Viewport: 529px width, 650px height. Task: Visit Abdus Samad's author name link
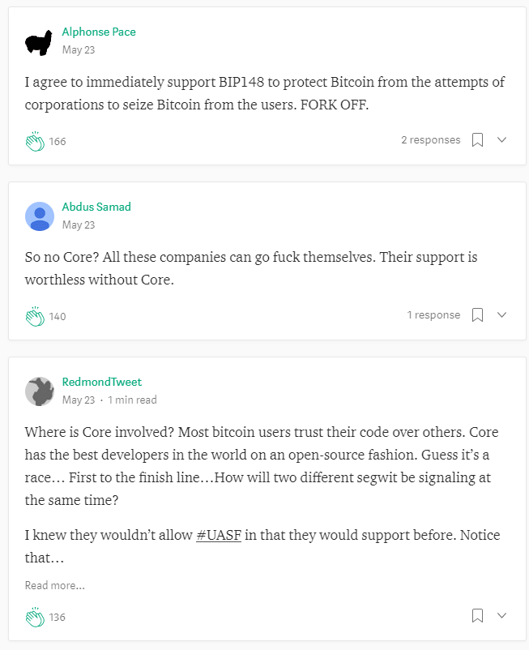96,207
